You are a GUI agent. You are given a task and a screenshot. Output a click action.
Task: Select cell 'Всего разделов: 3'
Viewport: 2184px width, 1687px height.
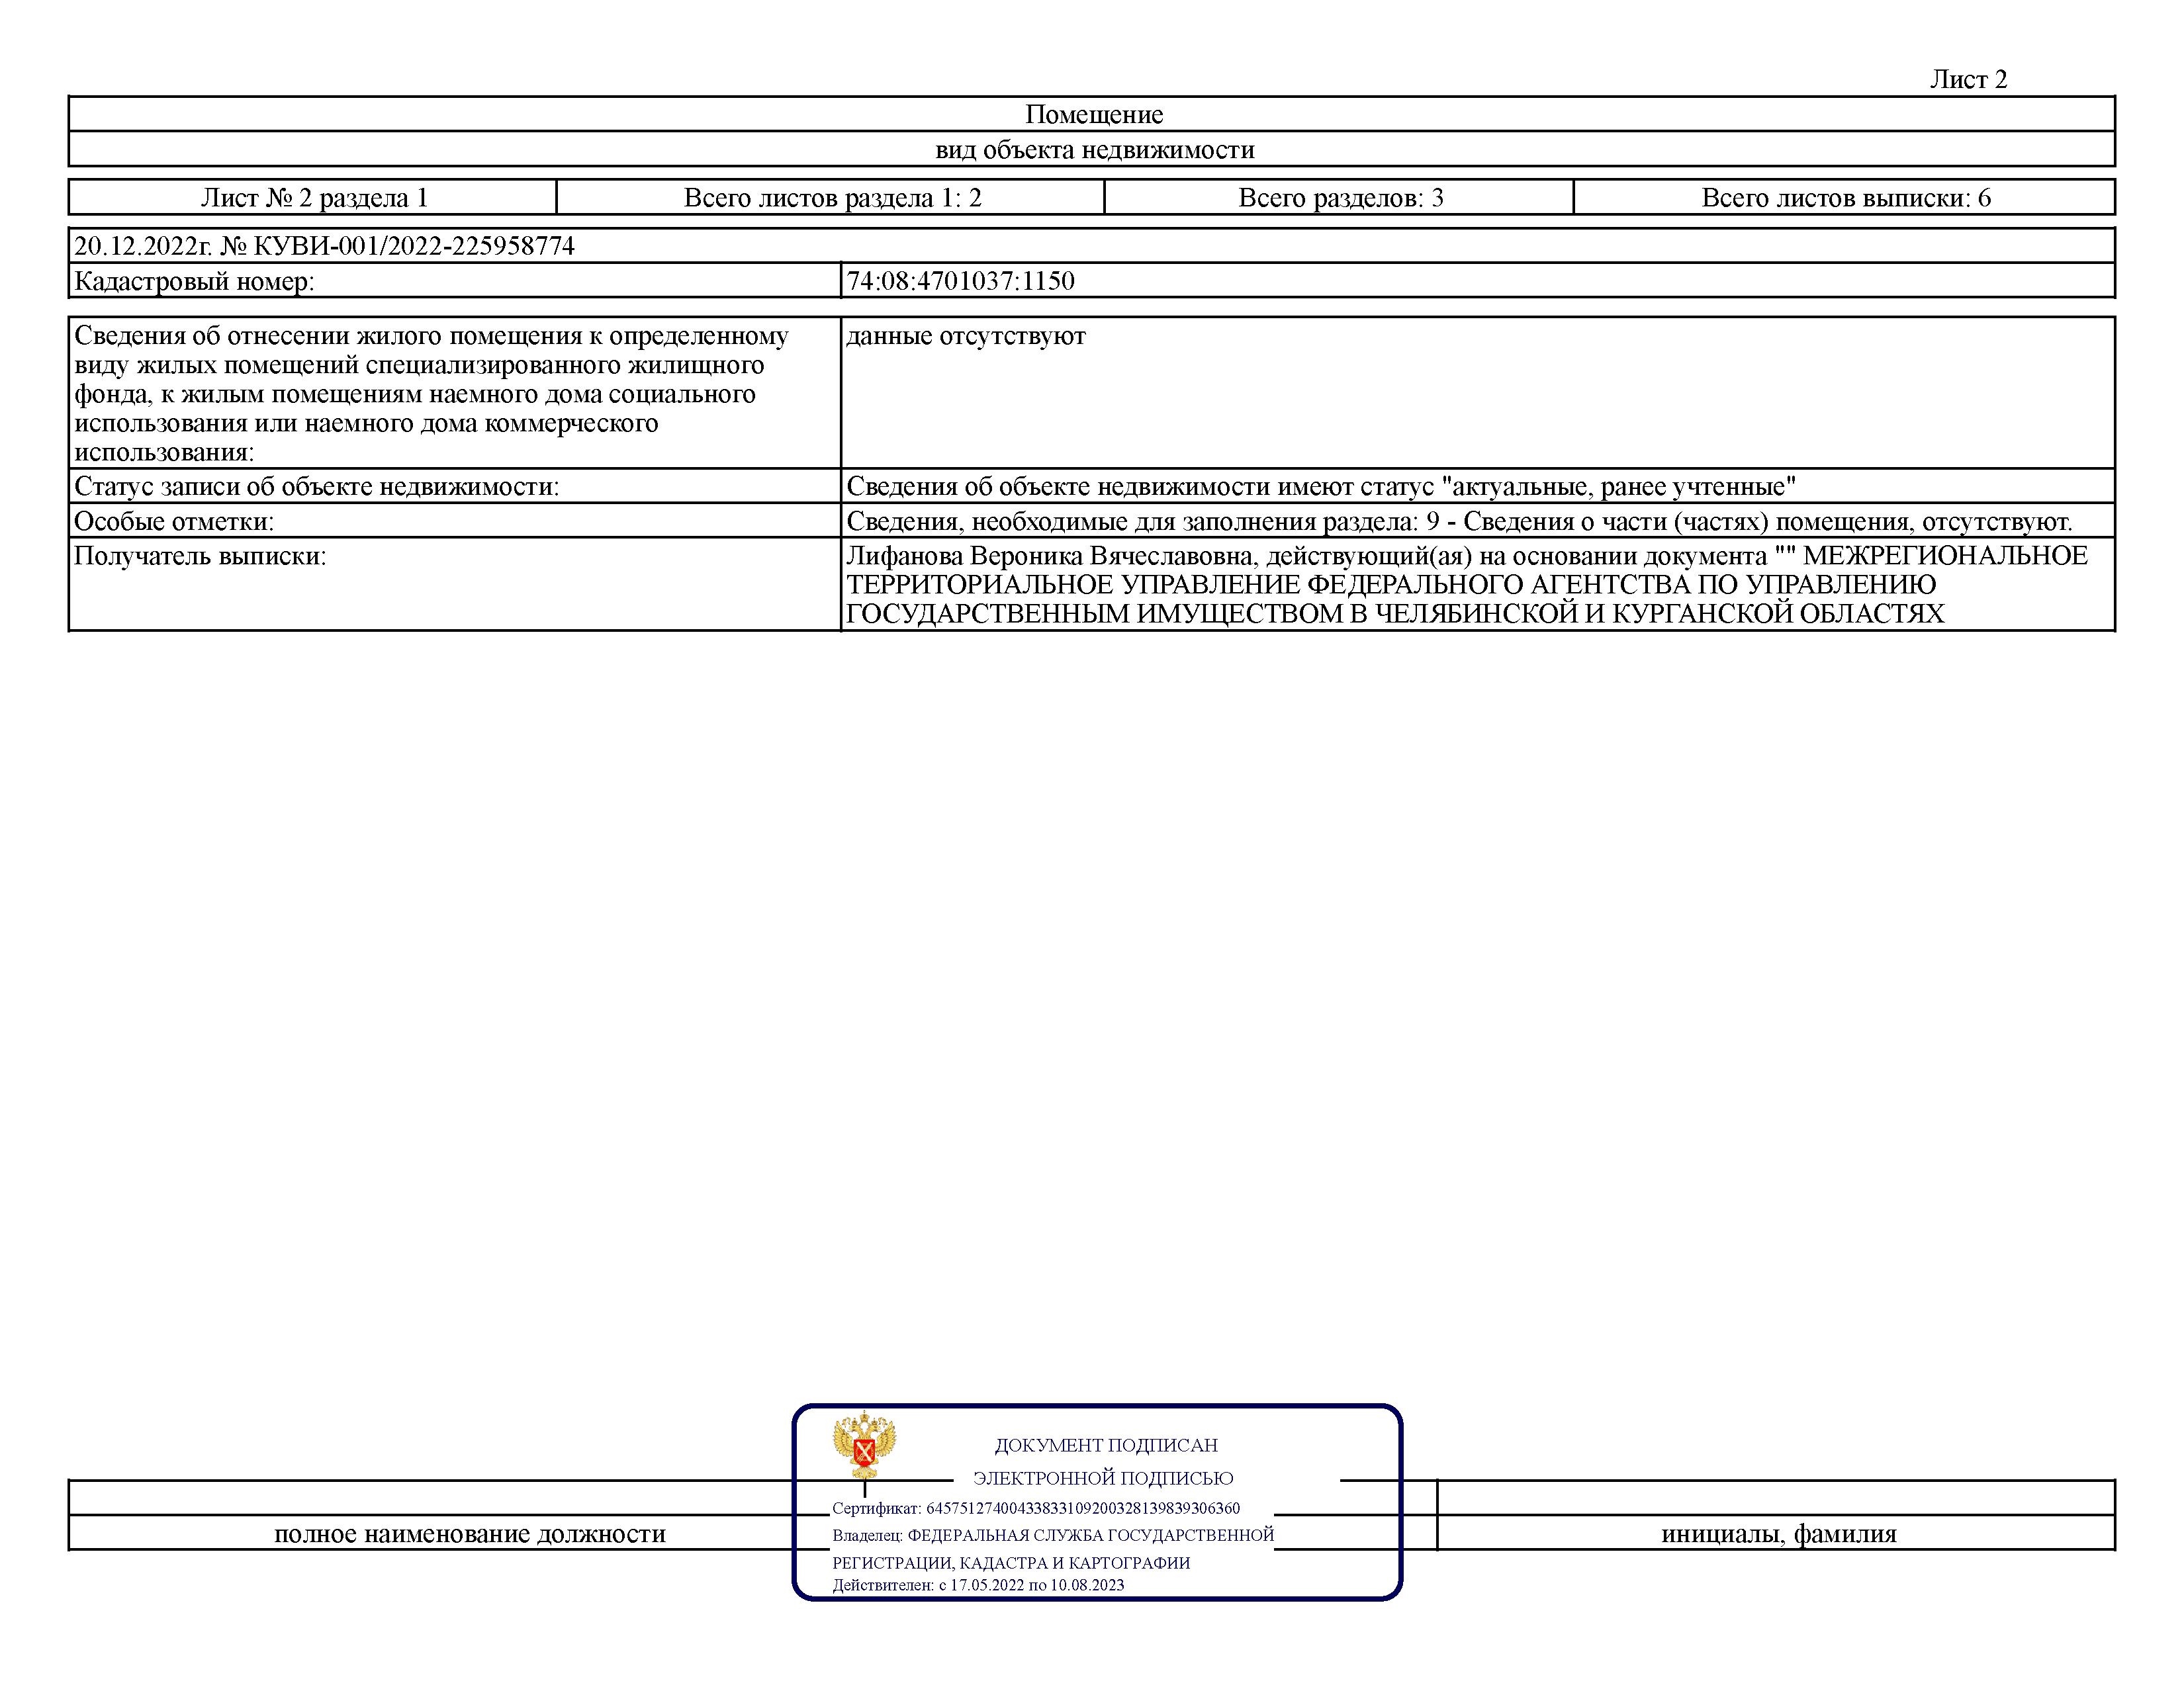pos(1340,197)
